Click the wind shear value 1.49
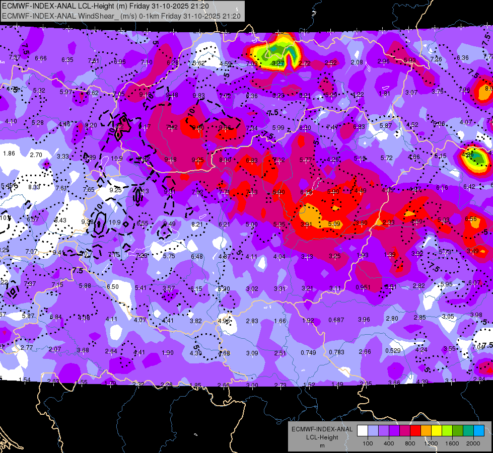Viewport: 493px width, 453px height. coord(337,384)
